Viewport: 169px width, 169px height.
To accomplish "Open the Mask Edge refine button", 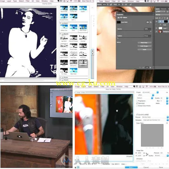I will 145,43.
